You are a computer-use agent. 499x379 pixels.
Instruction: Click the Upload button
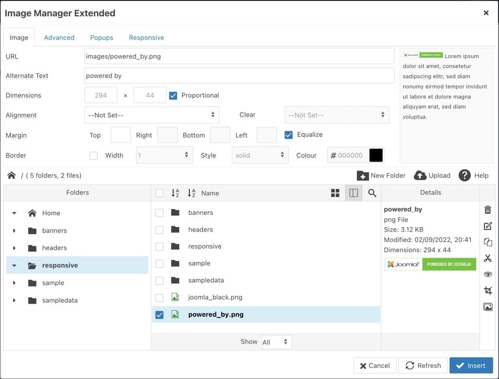(x=432, y=176)
